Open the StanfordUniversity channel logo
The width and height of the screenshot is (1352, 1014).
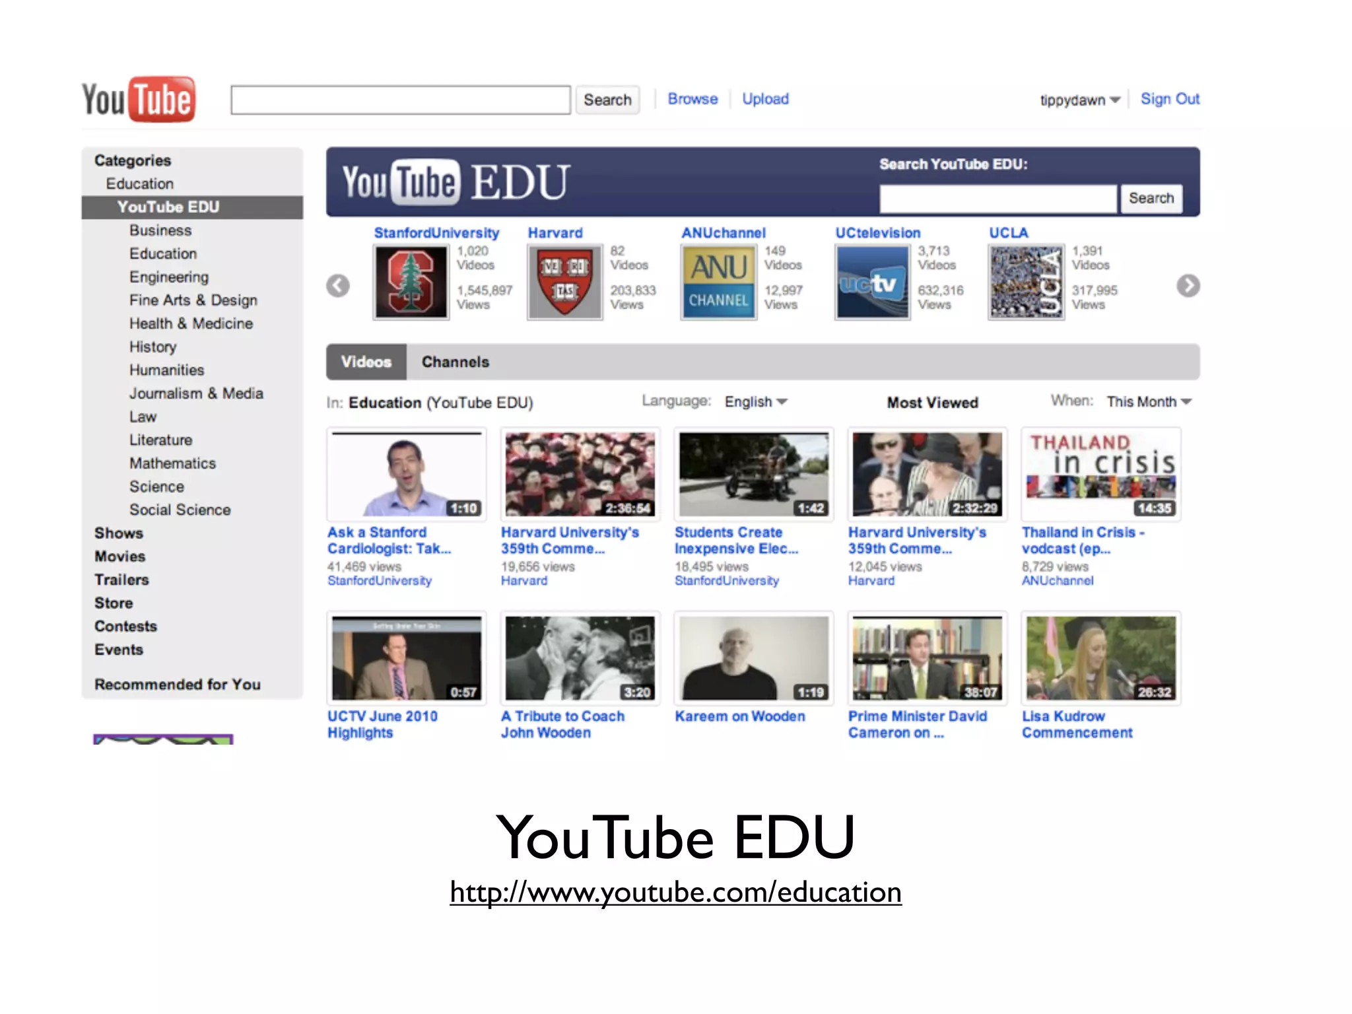pos(411,283)
